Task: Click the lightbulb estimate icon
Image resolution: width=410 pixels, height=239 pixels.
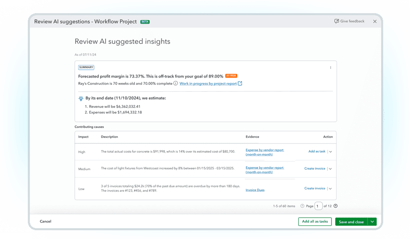Action: point(81,99)
